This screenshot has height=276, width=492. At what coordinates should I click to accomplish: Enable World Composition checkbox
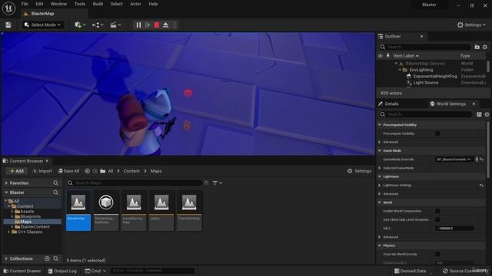click(437, 212)
